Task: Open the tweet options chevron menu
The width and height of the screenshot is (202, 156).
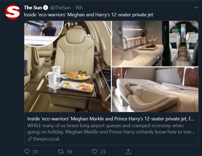Action: click(x=196, y=8)
